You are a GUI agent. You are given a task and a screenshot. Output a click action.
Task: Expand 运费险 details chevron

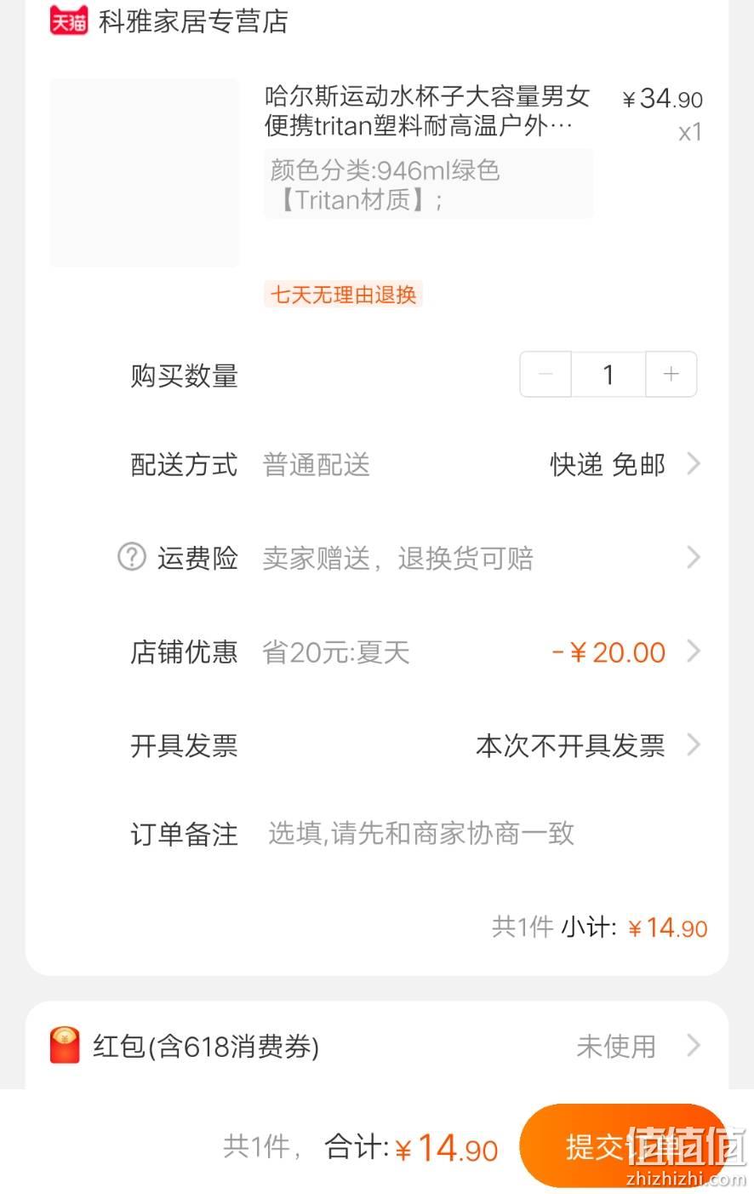click(694, 558)
